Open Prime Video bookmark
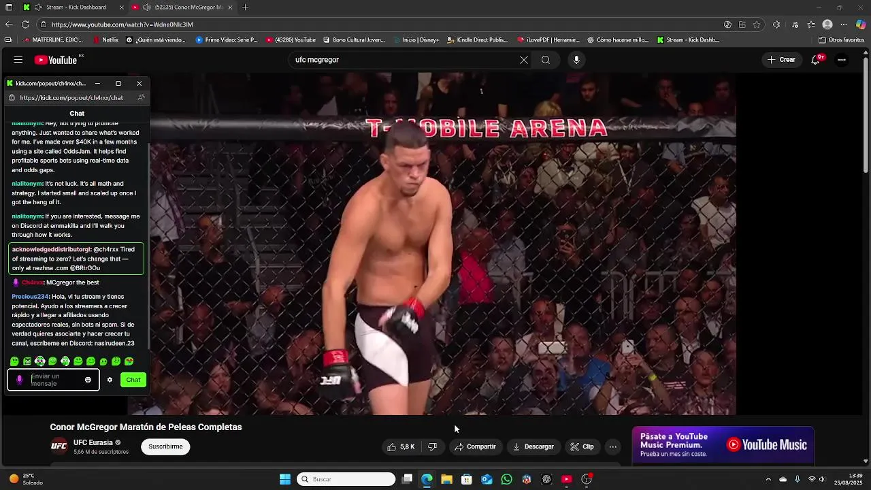 (227, 40)
